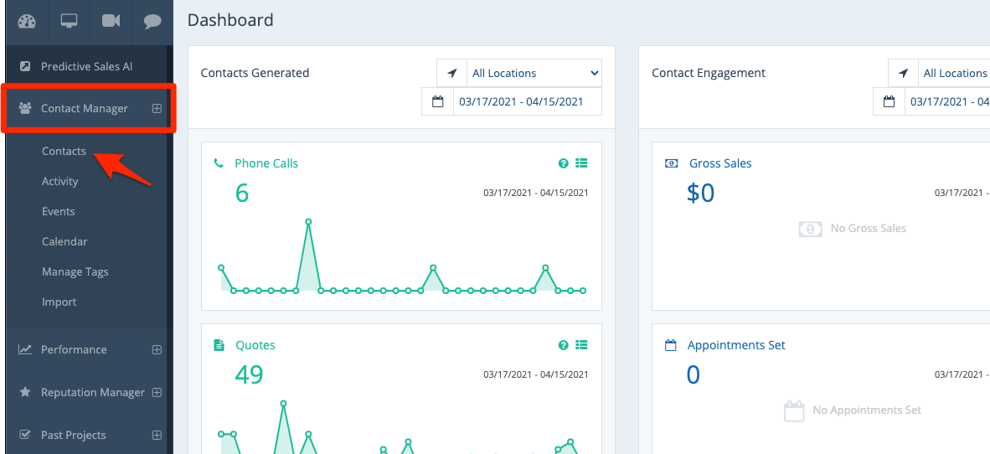Open the chat bubble icon
The image size is (990, 454).
pyautogui.click(x=152, y=21)
